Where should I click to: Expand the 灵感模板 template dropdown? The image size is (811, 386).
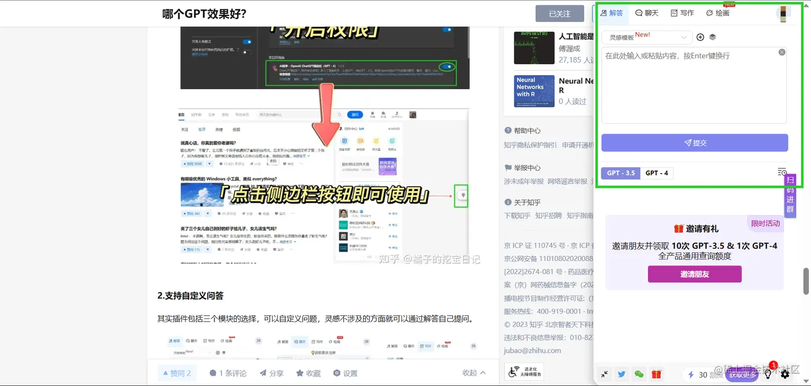coord(647,37)
